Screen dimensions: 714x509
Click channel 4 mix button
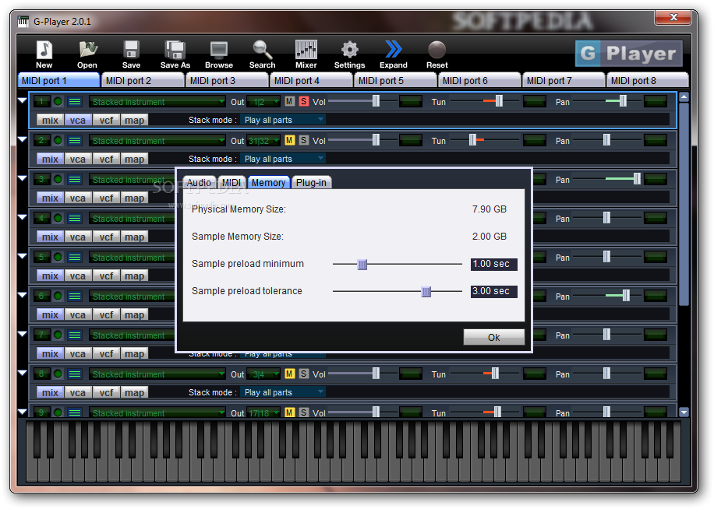(50, 237)
